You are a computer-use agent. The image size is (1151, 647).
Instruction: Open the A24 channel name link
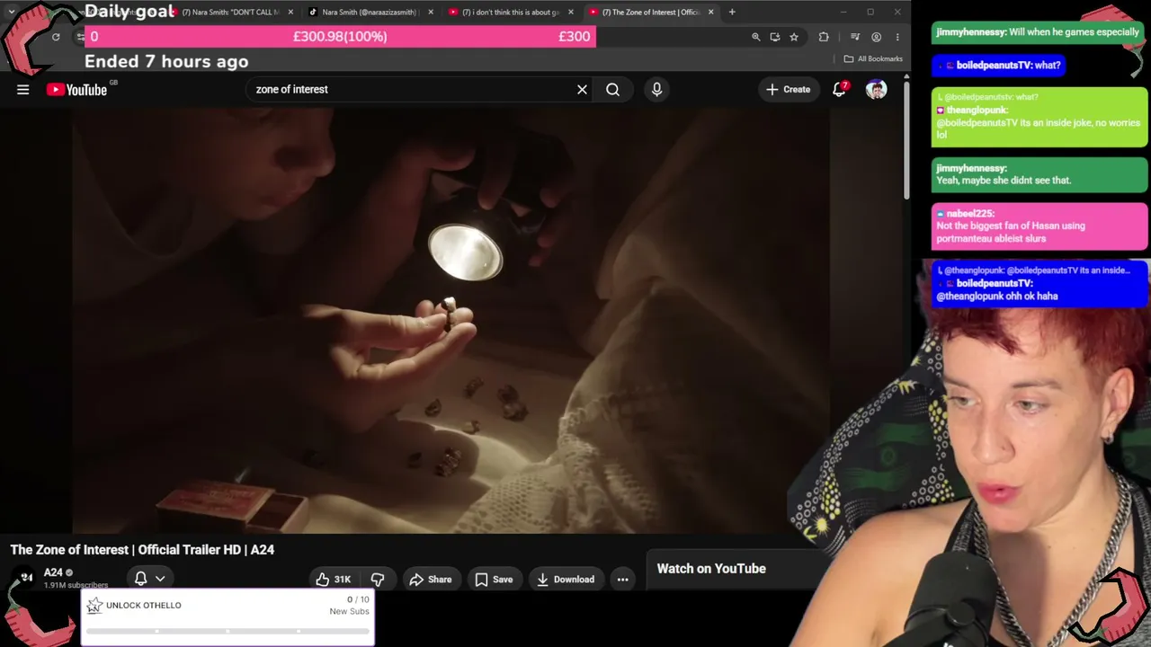pos(53,572)
